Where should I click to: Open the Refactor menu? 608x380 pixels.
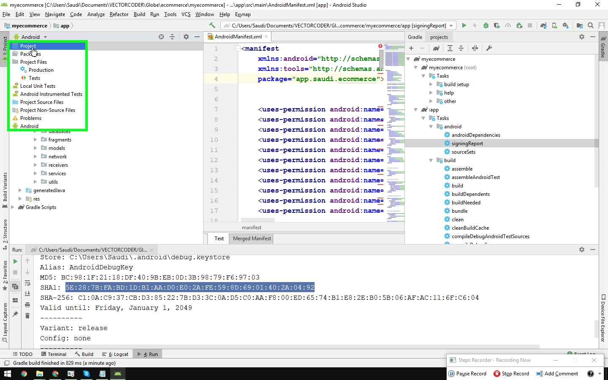click(x=119, y=14)
